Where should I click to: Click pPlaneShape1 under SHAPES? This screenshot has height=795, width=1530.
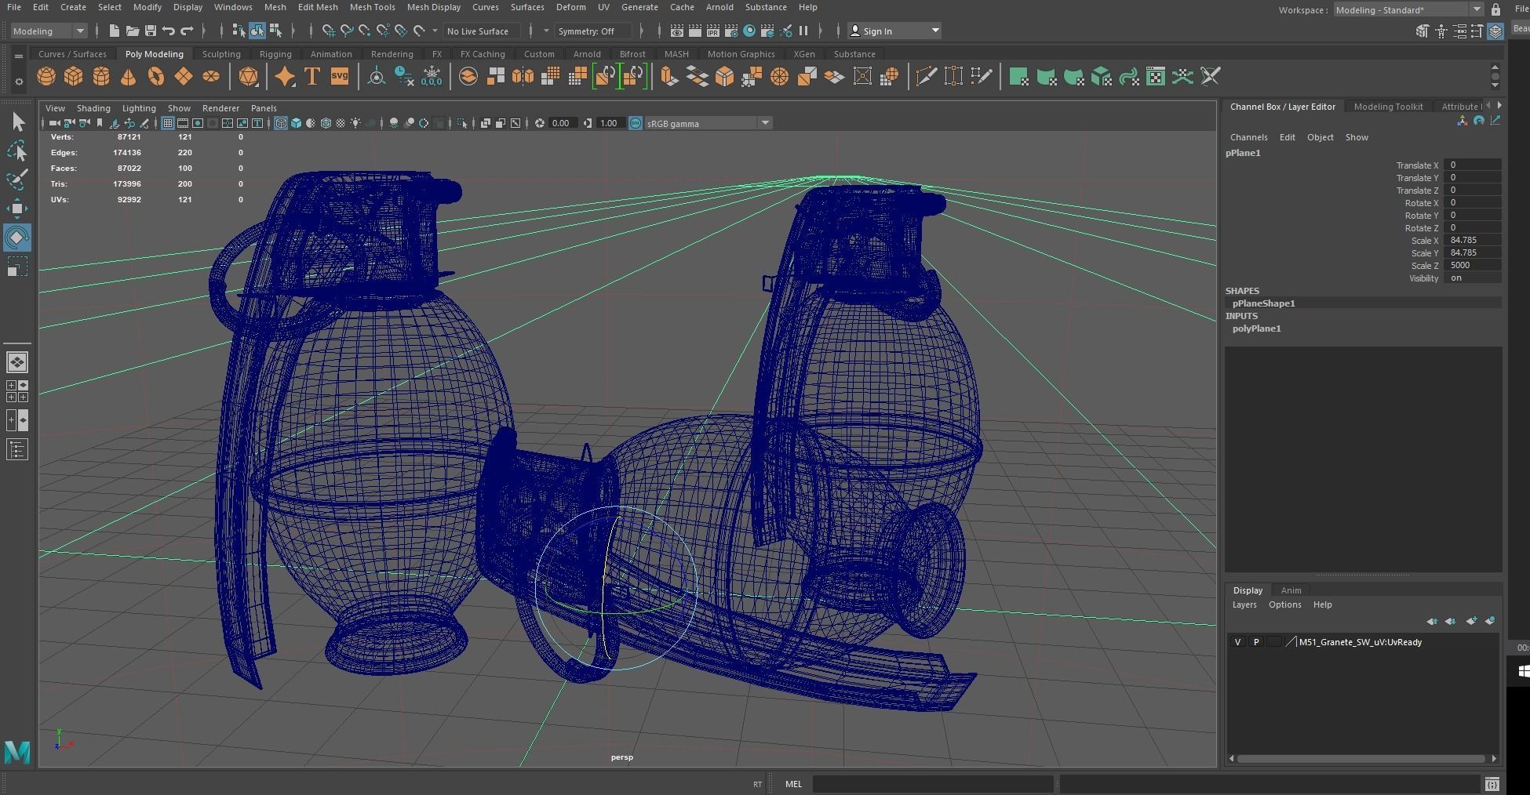click(1263, 303)
